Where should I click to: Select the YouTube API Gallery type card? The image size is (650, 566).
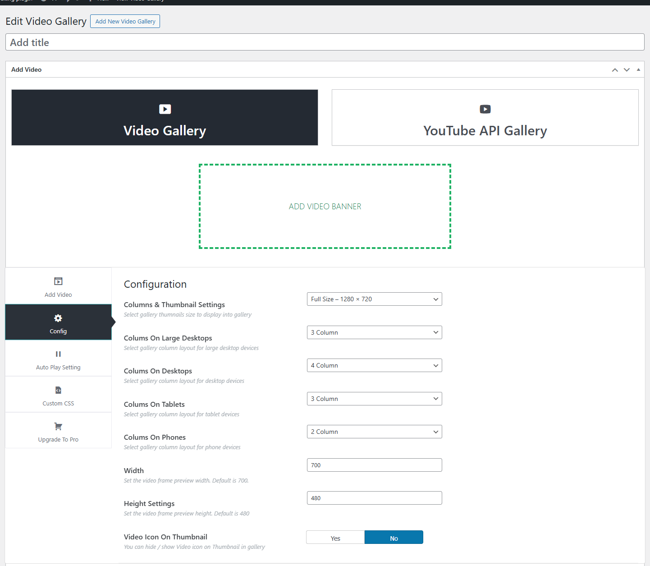point(485,117)
